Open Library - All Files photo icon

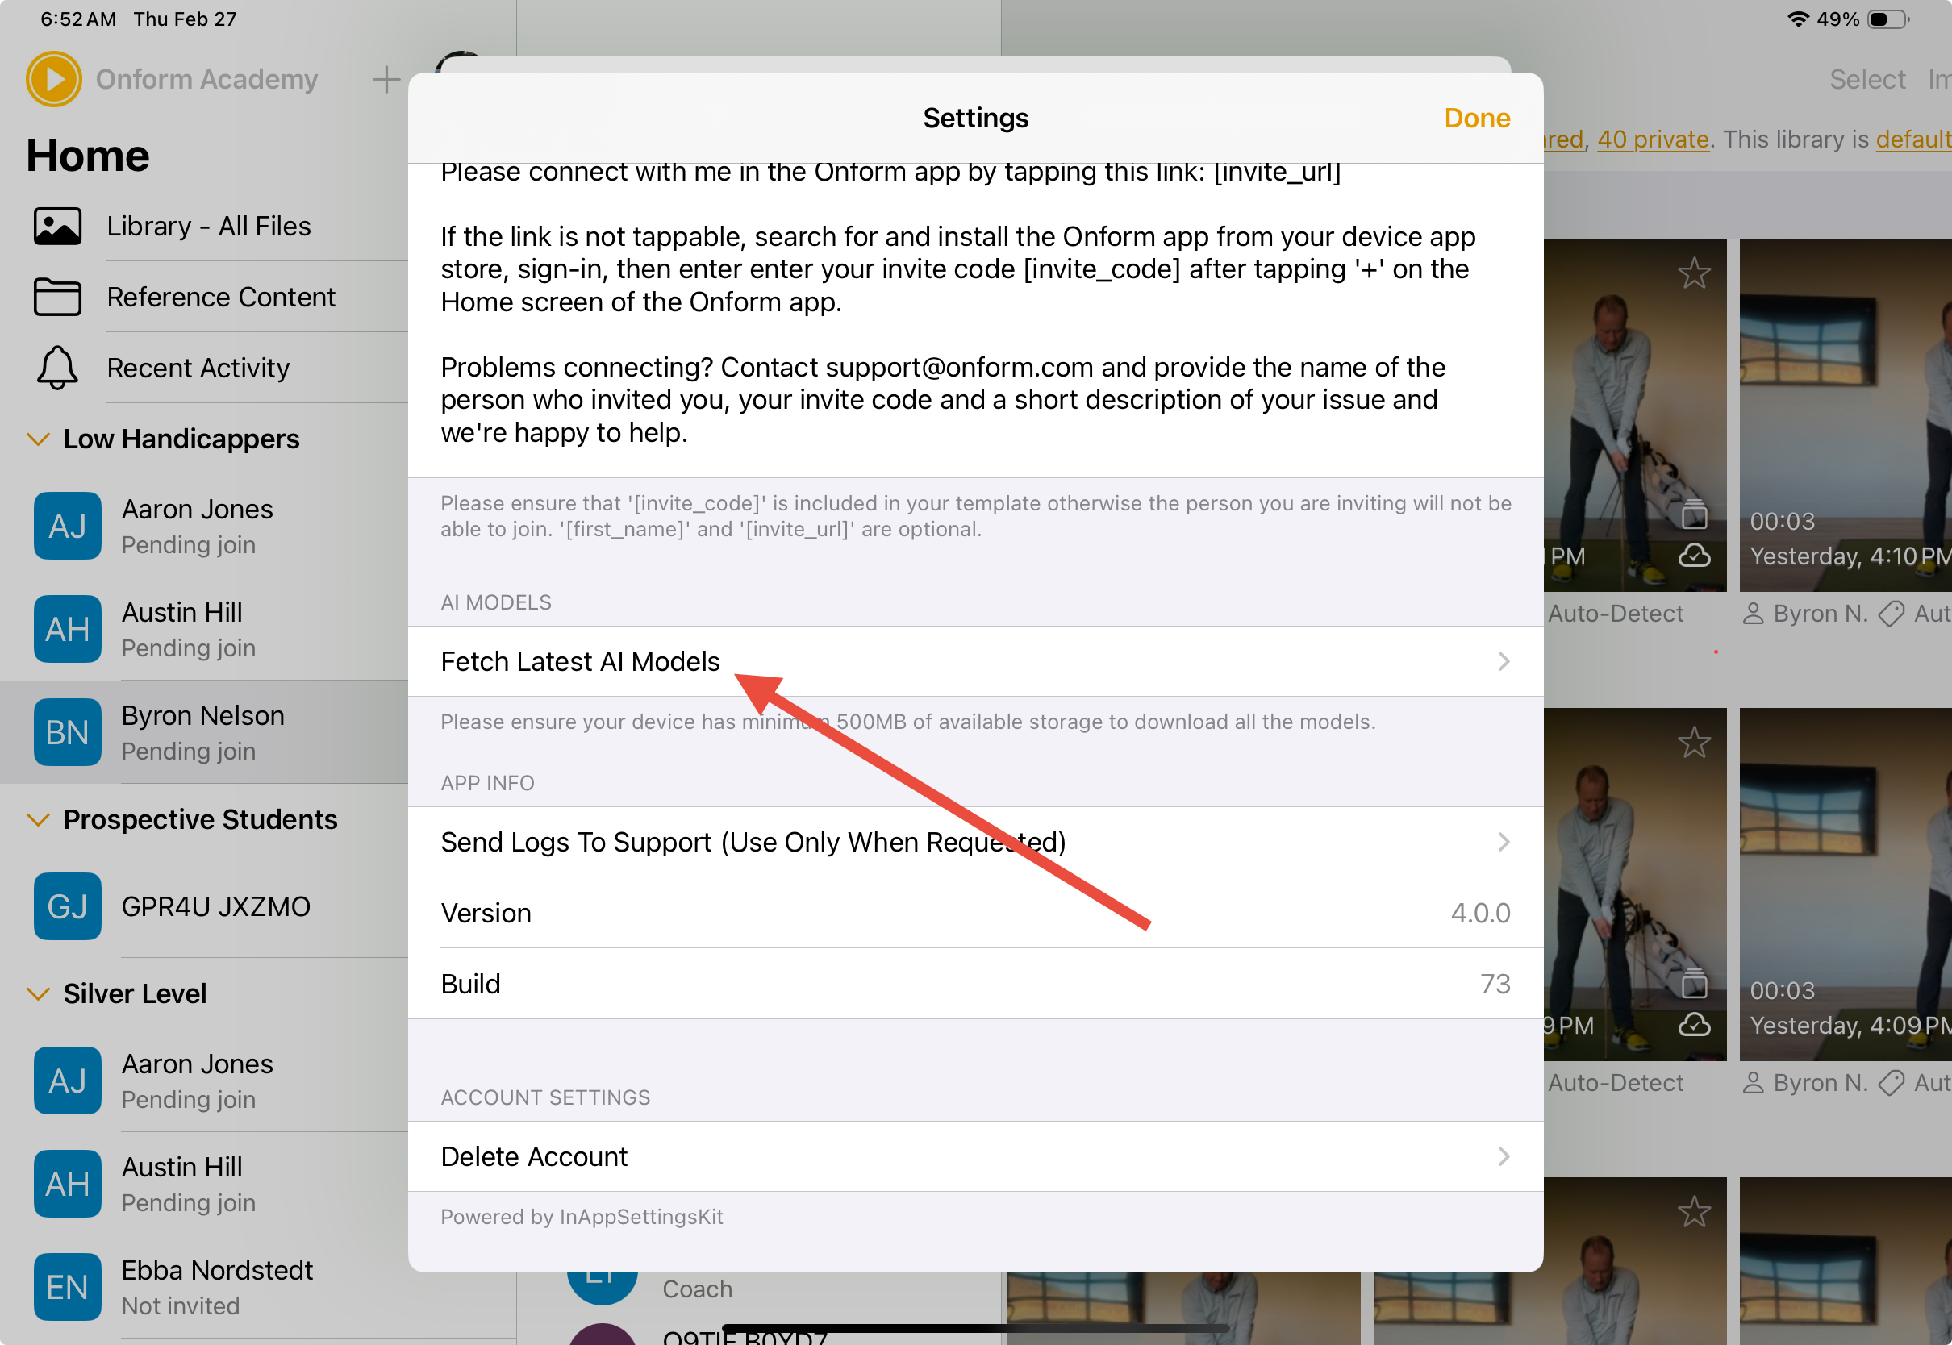[57, 226]
